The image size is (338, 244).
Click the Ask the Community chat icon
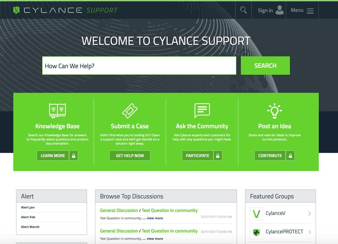click(202, 110)
